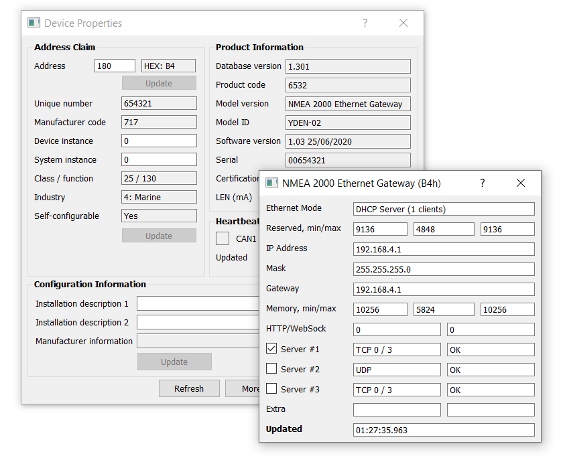Screen dimensions: 563x456
Task: Click the Server #2 UDP field
Action: click(x=397, y=370)
